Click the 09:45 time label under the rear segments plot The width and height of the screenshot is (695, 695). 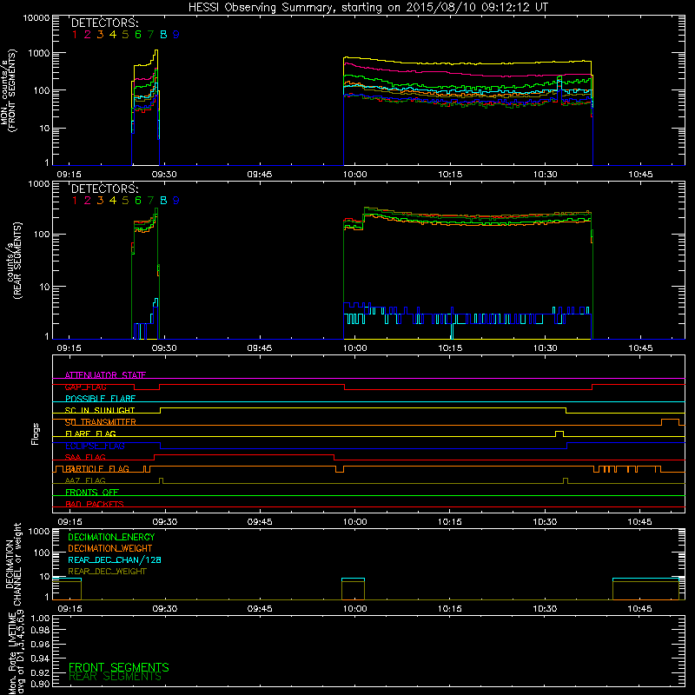click(260, 348)
